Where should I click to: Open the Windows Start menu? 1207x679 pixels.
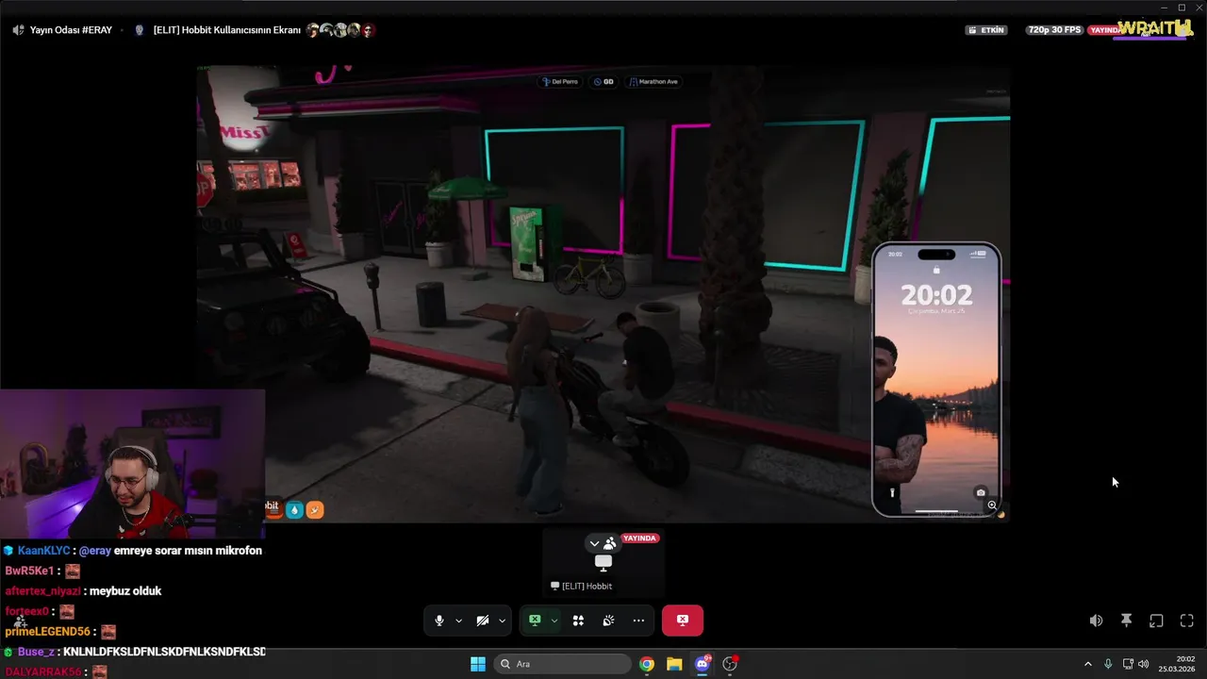click(478, 664)
